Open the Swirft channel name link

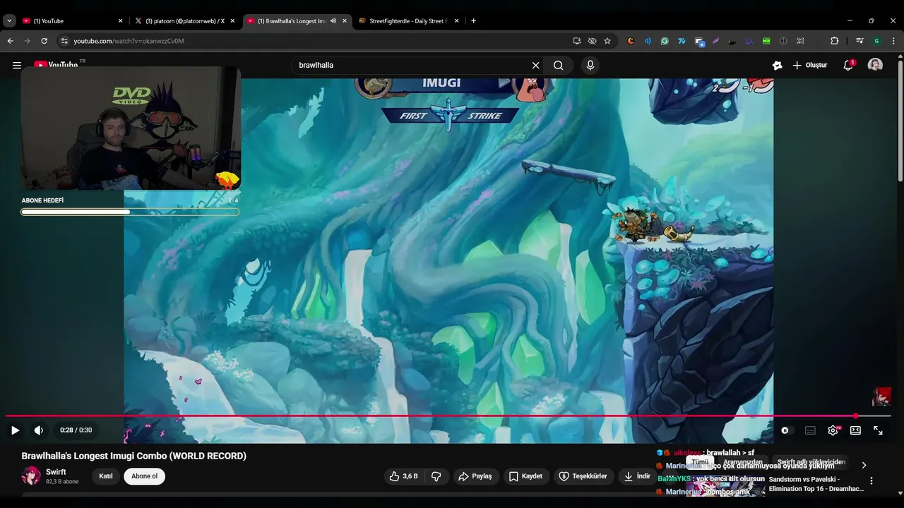coord(56,472)
